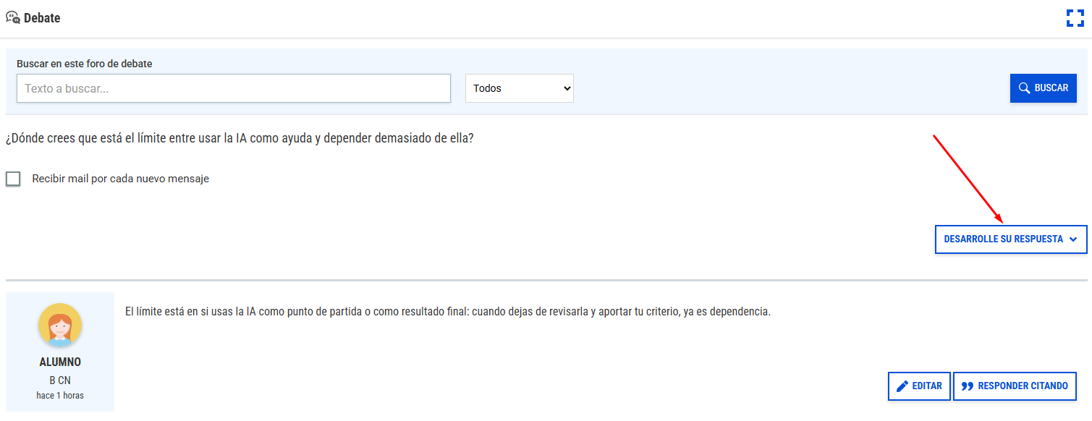This screenshot has width=1092, height=421.
Task: Click the BUSCAR search button
Action: click(x=1044, y=88)
